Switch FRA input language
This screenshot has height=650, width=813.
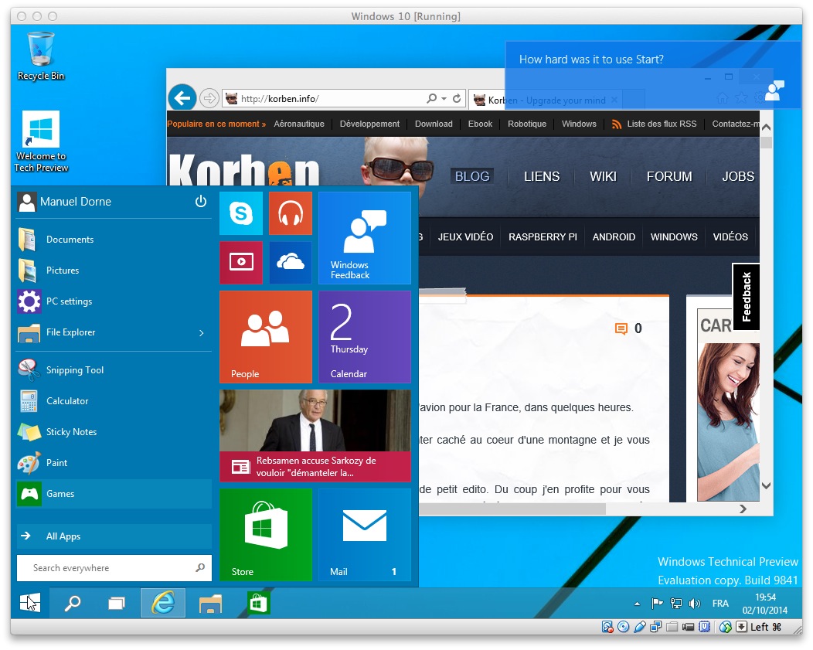720,604
